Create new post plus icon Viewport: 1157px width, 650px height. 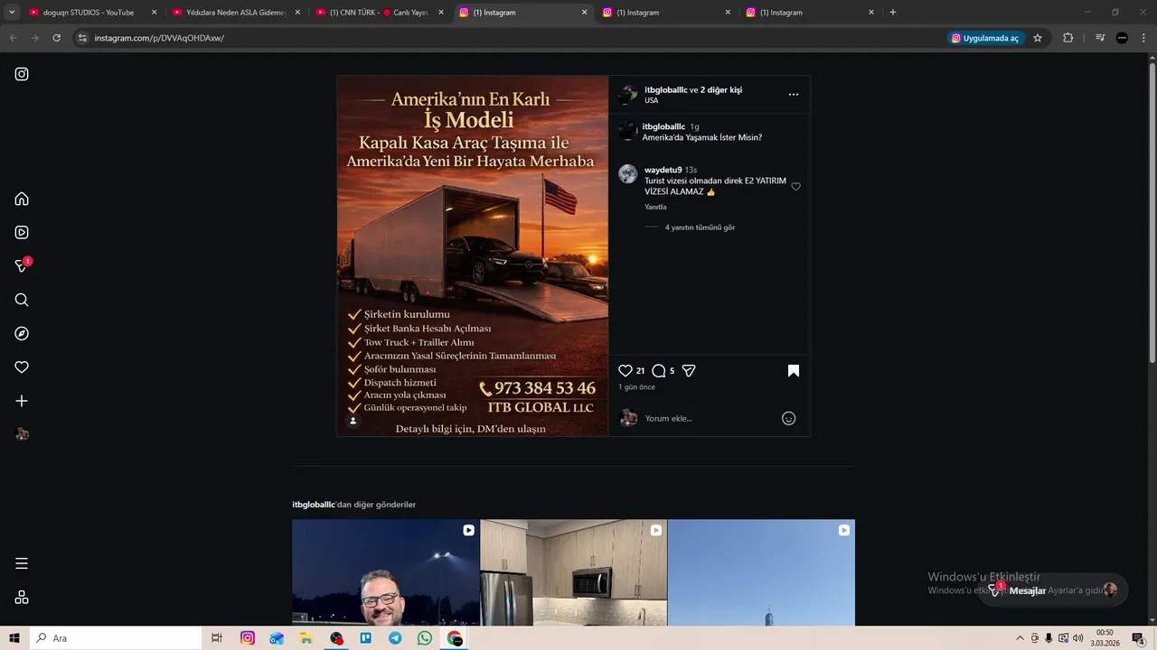click(22, 401)
